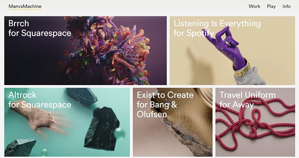Select the large black marble rock

pos(102,129)
